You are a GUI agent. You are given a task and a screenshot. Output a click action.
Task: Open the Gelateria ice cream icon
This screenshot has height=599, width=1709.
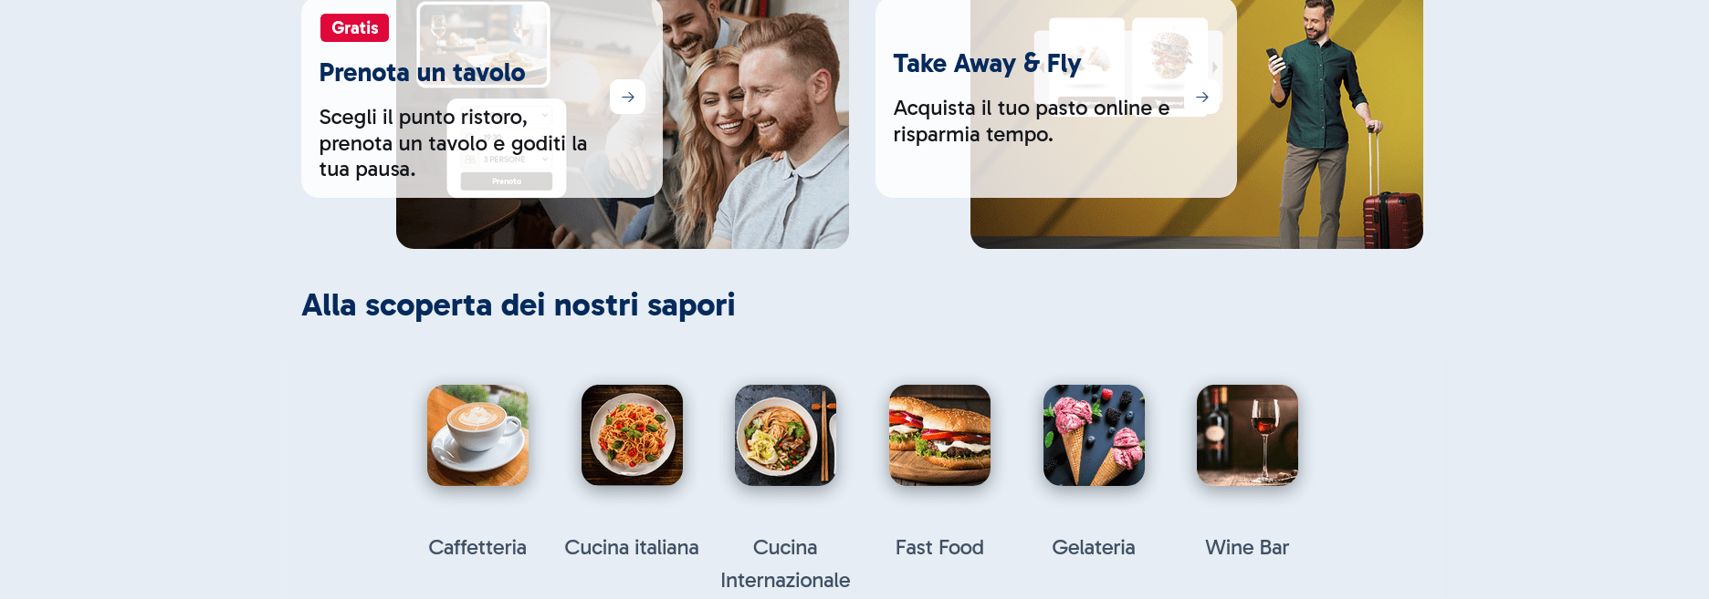point(1094,435)
